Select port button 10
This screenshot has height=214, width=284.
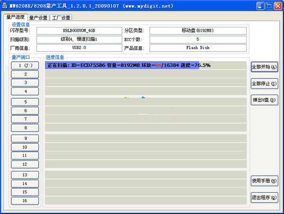click(x=25, y=147)
